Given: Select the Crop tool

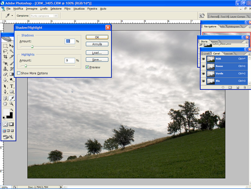Looking at the screenshot, I should click(5, 57).
